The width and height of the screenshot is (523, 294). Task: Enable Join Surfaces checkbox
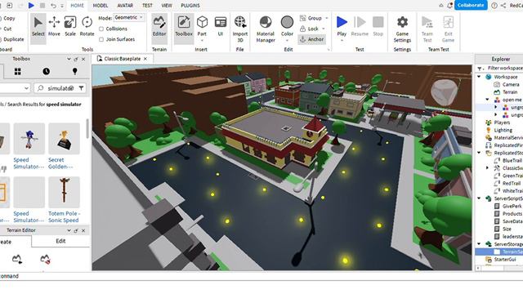click(x=101, y=39)
